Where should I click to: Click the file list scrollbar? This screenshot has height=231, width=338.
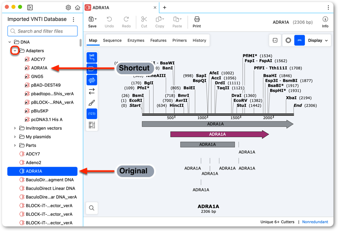pos(80,43)
